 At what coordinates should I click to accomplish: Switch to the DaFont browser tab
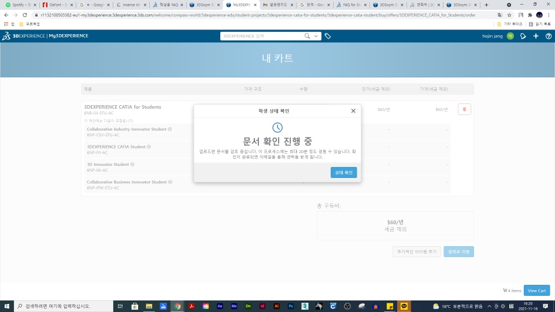click(57, 5)
